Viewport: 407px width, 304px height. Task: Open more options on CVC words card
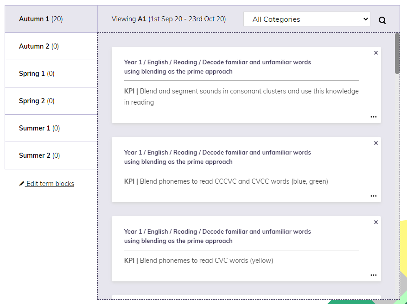pyautogui.click(x=374, y=275)
